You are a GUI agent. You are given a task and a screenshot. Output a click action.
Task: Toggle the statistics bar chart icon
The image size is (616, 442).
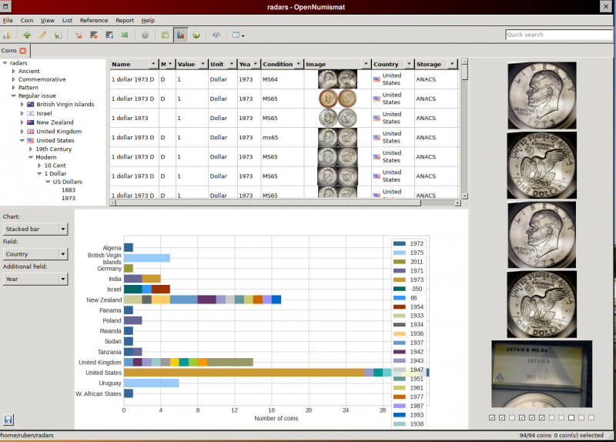click(x=181, y=35)
